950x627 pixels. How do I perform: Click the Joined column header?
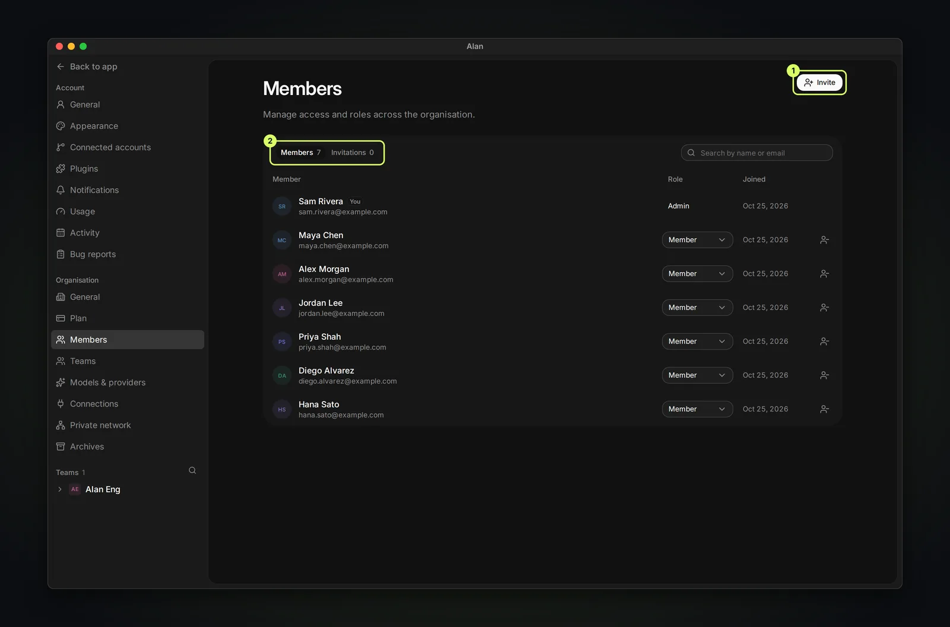(754, 179)
